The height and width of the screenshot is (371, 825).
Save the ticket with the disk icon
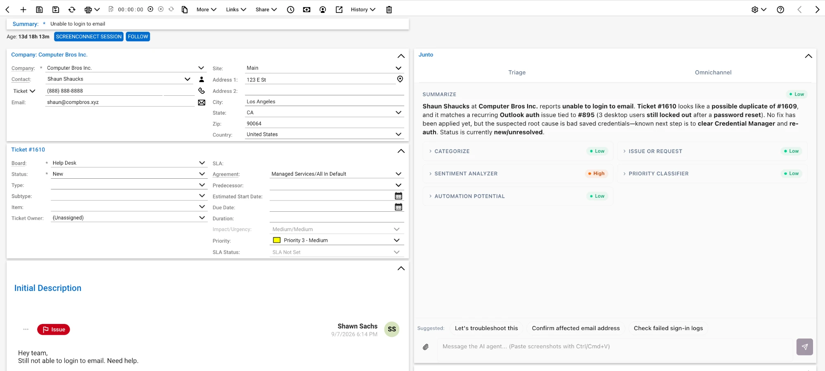(39, 9)
